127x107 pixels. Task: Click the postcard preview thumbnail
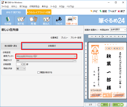(x=107, y=71)
